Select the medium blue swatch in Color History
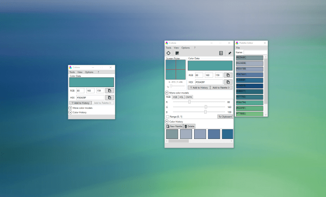 pyautogui.click(x=214, y=134)
